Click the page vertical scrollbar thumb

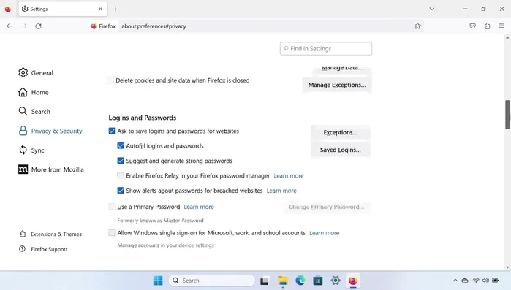pos(507,115)
